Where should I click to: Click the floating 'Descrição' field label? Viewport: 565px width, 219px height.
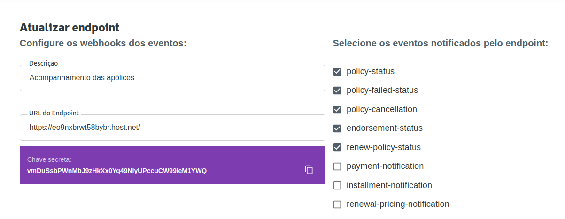(43, 63)
